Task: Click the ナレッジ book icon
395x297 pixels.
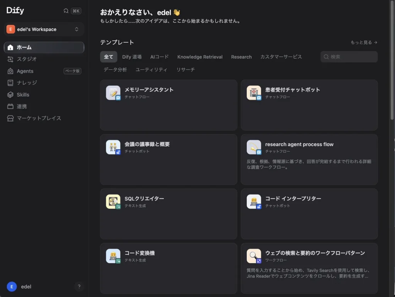Action: click(x=10, y=83)
